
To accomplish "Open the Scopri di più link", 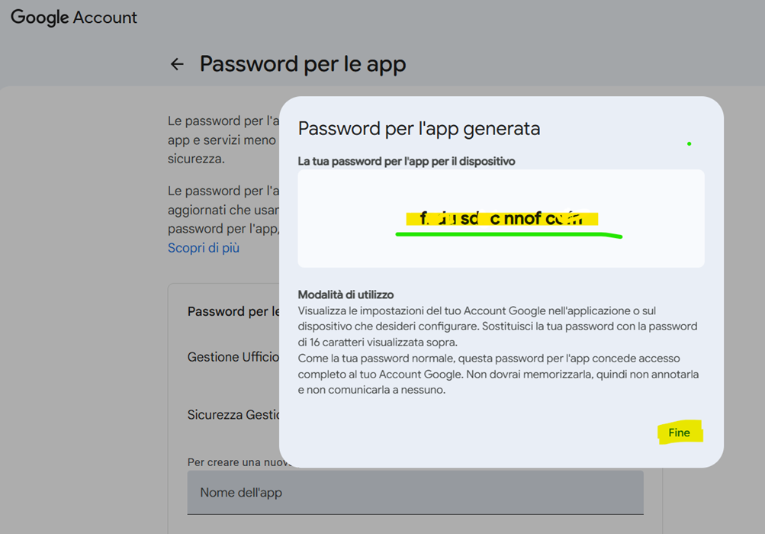I will 204,248.
